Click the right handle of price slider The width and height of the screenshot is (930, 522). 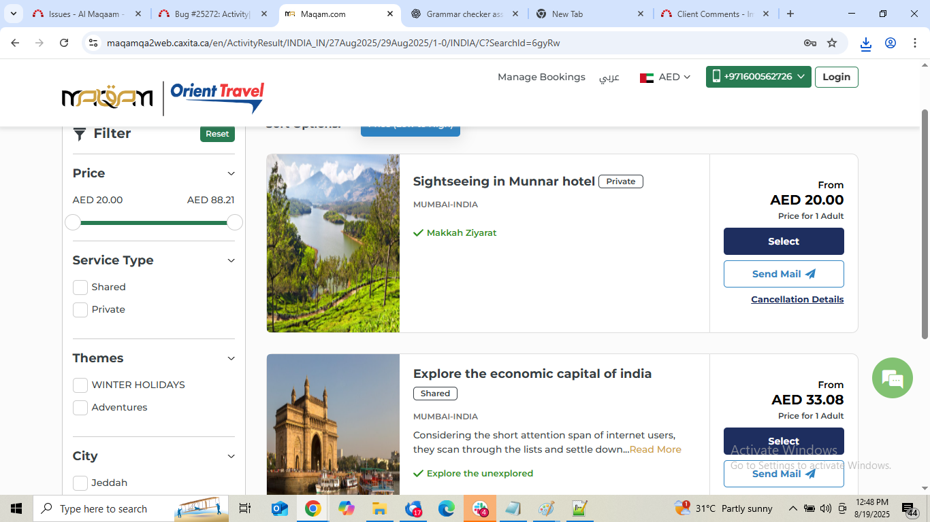pyautogui.click(x=234, y=222)
